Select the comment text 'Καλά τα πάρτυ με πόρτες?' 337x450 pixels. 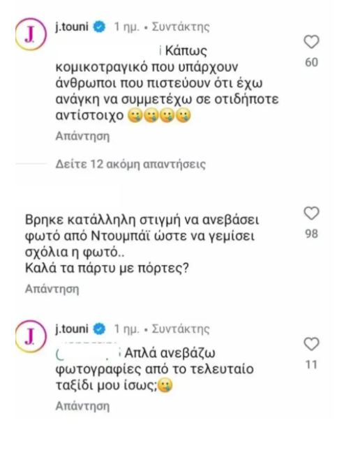[x=107, y=269]
